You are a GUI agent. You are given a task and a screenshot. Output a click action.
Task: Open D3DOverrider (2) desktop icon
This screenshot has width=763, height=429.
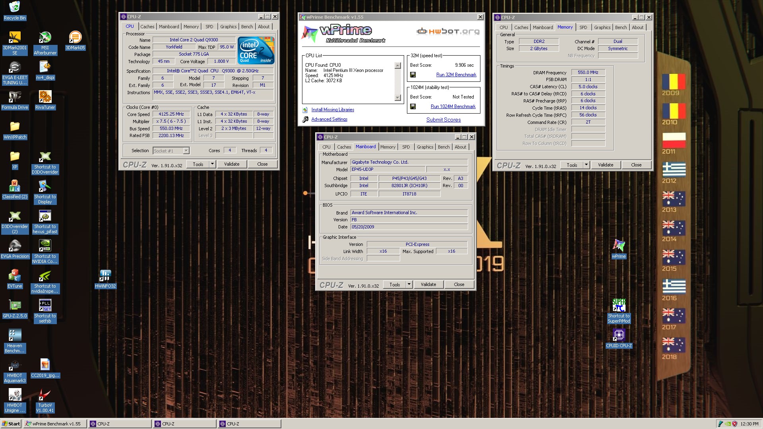coord(15,222)
